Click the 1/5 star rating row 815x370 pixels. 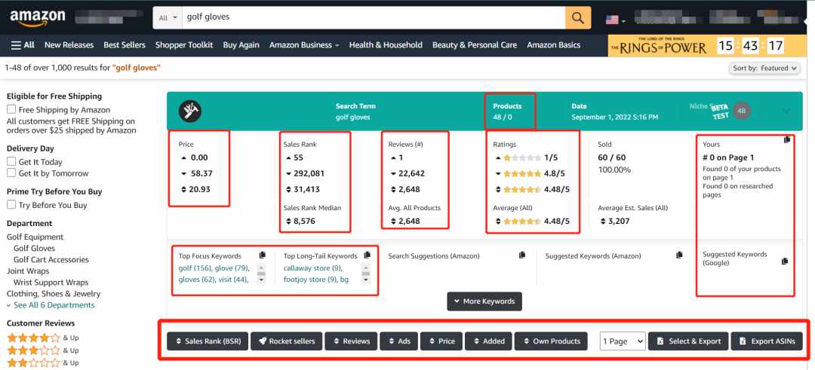tap(526, 157)
